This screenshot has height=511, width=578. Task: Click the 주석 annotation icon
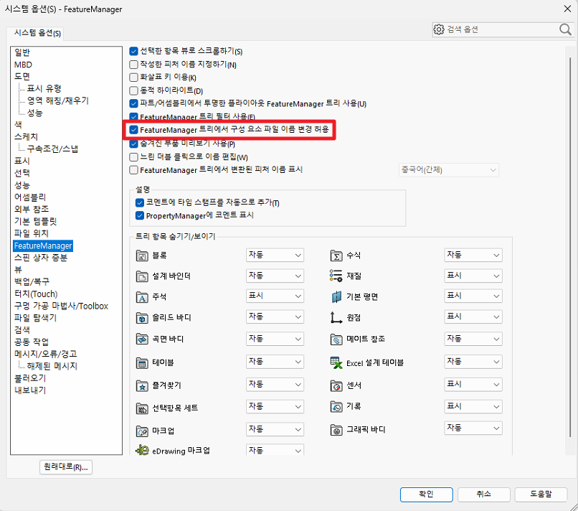tap(142, 296)
